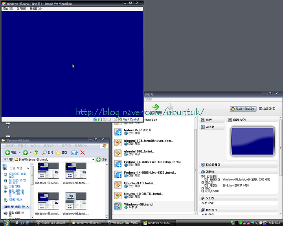Open 파일(F) menu in Explorer window

10,146
